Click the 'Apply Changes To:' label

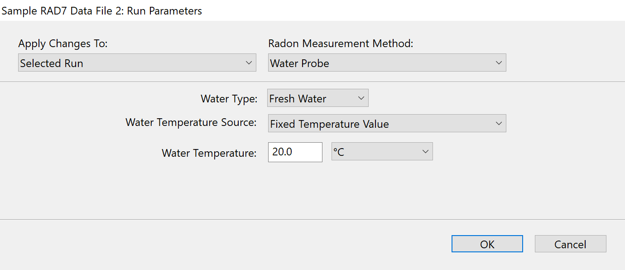pyautogui.click(x=63, y=43)
